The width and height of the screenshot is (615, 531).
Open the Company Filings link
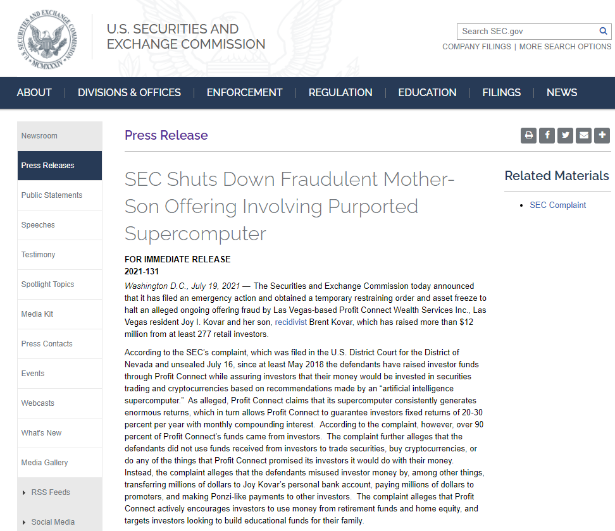(476, 47)
